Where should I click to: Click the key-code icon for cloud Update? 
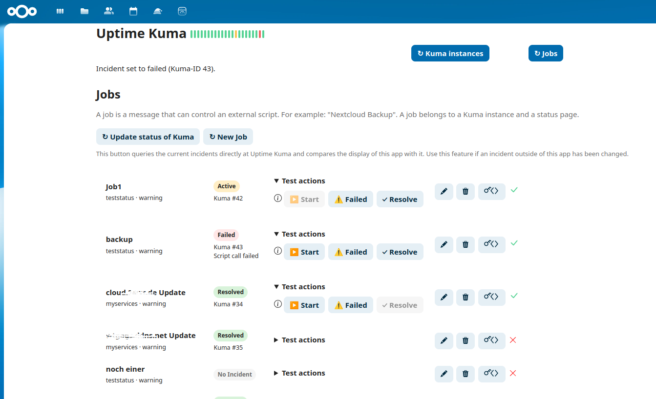492,297
